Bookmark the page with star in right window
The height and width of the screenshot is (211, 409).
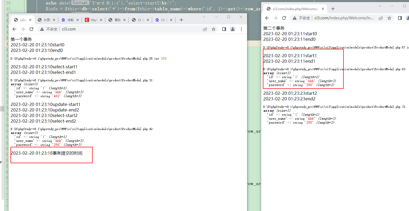[x=389, y=18]
